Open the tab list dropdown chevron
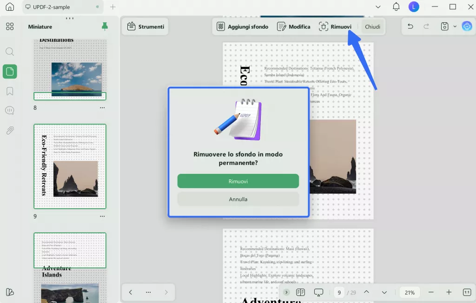Image resolution: width=476 pixels, height=303 pixels. tap(378, 7)
